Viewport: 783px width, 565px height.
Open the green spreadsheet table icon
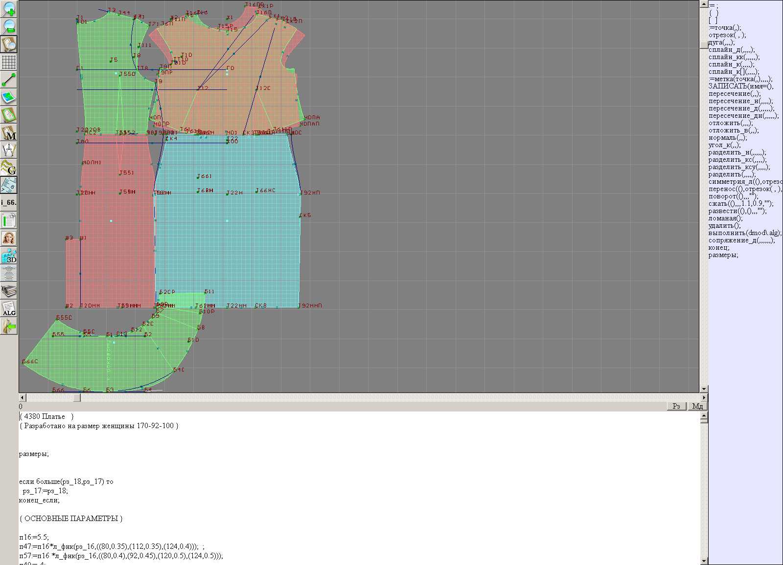(x=9, y=221)
